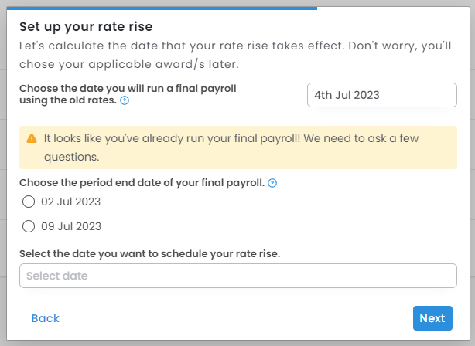Click help icon beside final payroll date label
475x346 pixels.
(x=125, y=100)
